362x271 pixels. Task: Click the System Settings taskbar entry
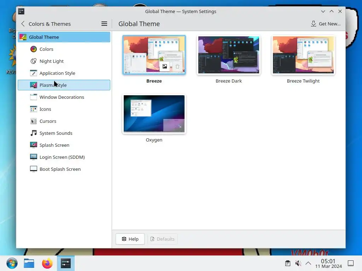(x=66, y=263)
